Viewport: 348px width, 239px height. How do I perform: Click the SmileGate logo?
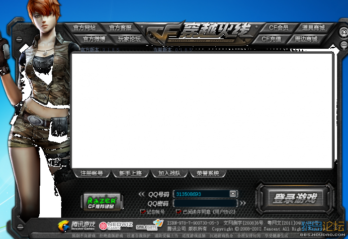point(149,225)
